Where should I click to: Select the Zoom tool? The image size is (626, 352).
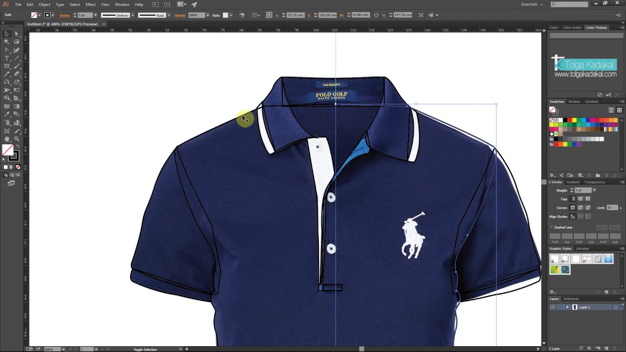[x=17, y=139]
